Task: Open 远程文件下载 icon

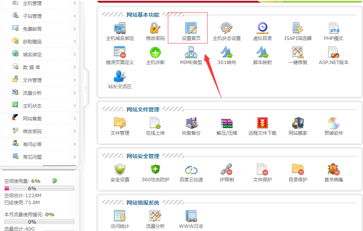Action: (x=262, y=123)
